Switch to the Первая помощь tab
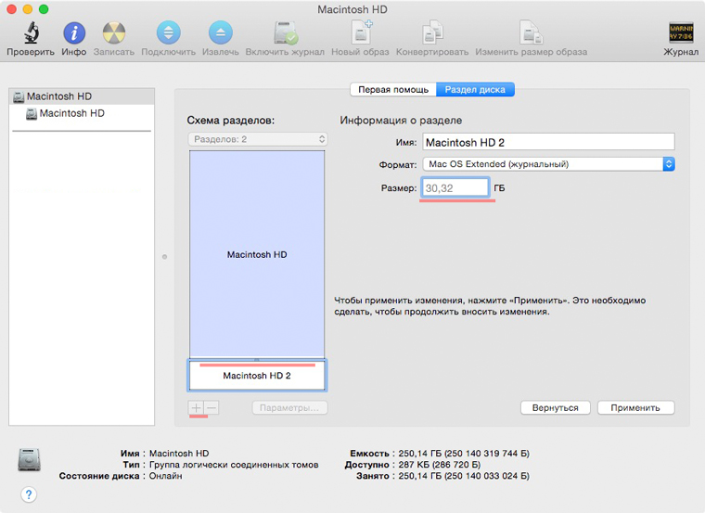Viewport: 705px width, 513px height. [392, 90]
